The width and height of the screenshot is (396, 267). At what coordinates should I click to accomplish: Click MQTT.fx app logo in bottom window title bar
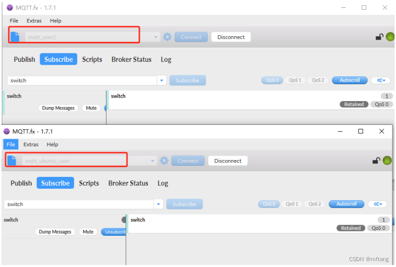coord(6,131)
